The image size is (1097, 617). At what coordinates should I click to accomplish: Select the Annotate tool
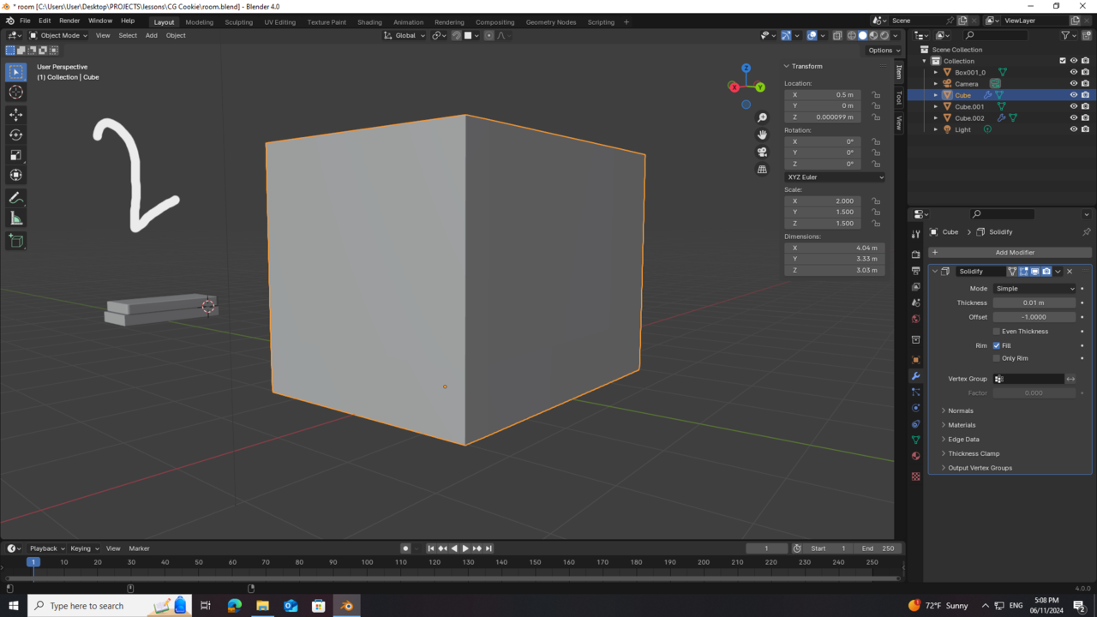pos(16,198)
